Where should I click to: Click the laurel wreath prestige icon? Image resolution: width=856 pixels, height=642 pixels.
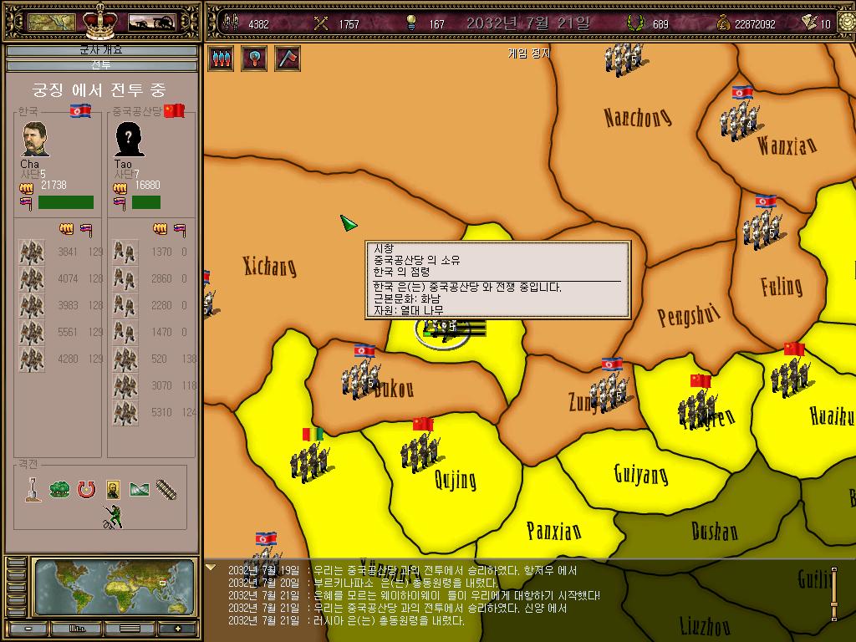click(x=635, y=23)
